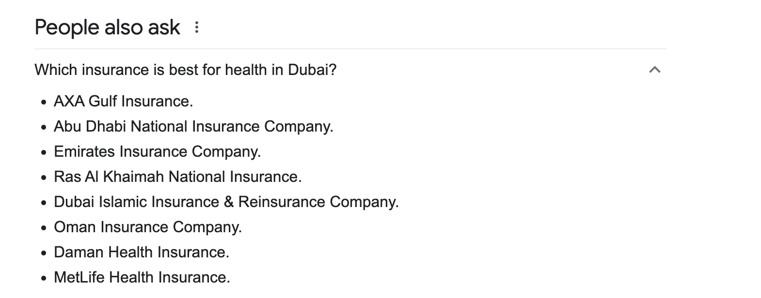Click the People also ask heading
Screen dimensions: 761x298
coord(107,27)
